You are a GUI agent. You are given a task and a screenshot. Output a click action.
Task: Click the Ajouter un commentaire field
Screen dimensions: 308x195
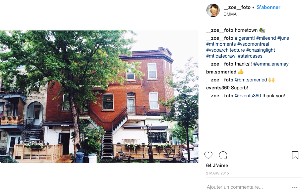[x=248, y=187]
